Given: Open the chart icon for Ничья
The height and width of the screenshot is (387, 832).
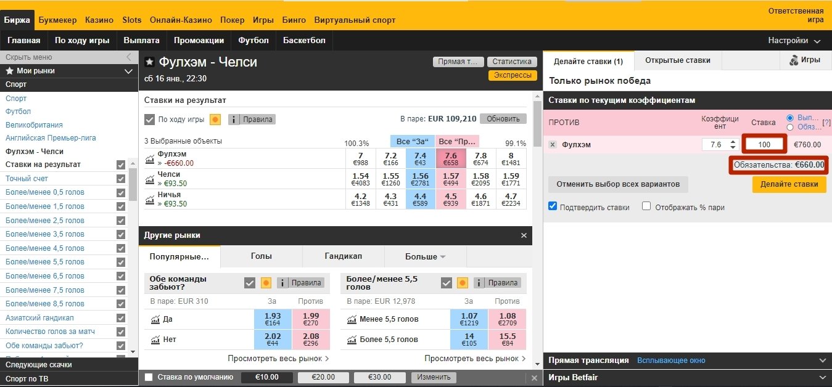Looking at the screenshot, I should click(x=149, y=199).
